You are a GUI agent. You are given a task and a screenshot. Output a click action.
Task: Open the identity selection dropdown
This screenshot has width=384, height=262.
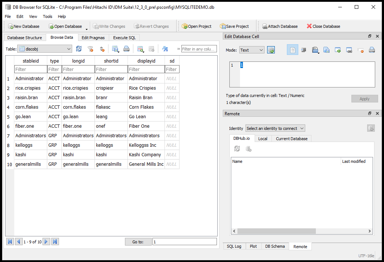click(275, 128)
